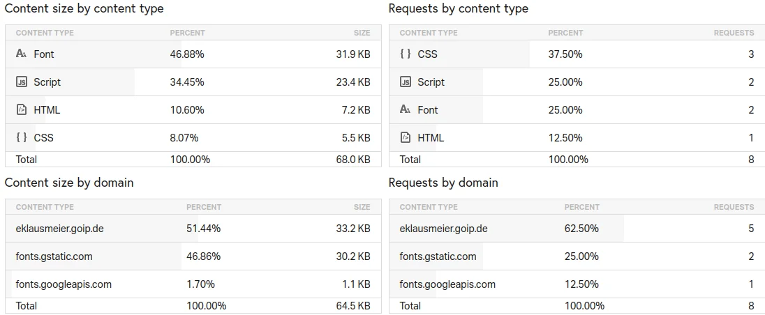The height and width of the screenshot is (315, 765).
Task: Click the 46.88% Font percentage bar
Action: tap(187, 54)
